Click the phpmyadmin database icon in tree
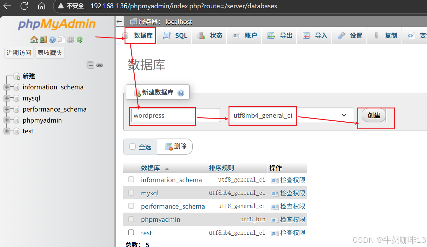This screenshot has height=247, width=427. pyautogui.click(x=16, y=120)
